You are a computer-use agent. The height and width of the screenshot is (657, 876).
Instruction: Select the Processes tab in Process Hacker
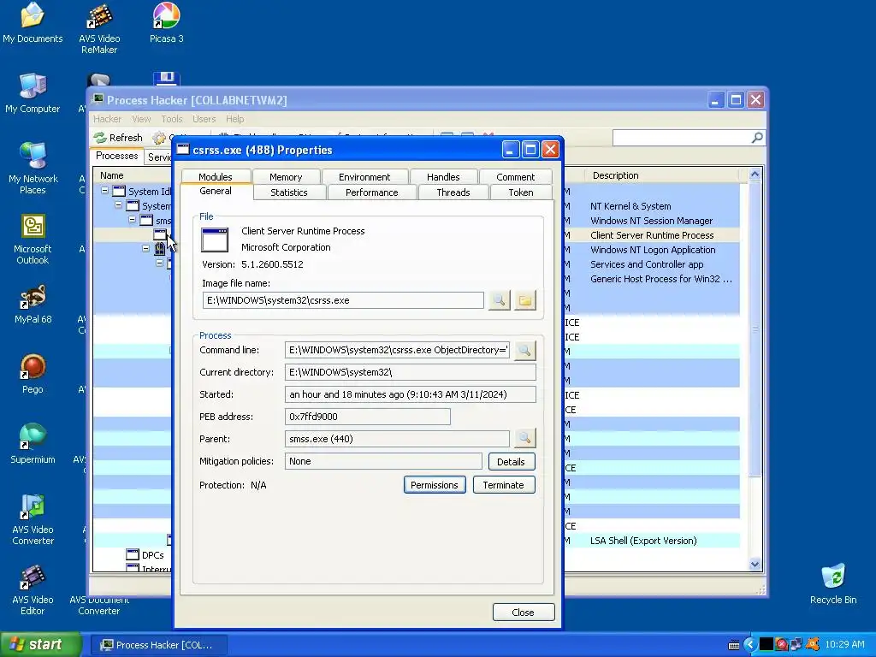tap(116, 156)
